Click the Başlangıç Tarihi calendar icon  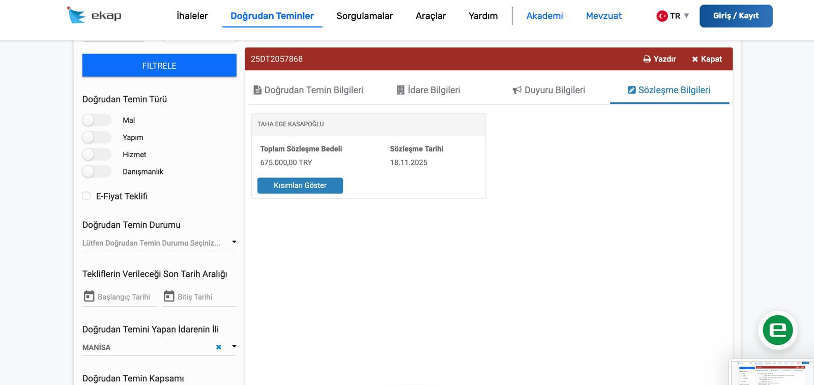point(89,296)
